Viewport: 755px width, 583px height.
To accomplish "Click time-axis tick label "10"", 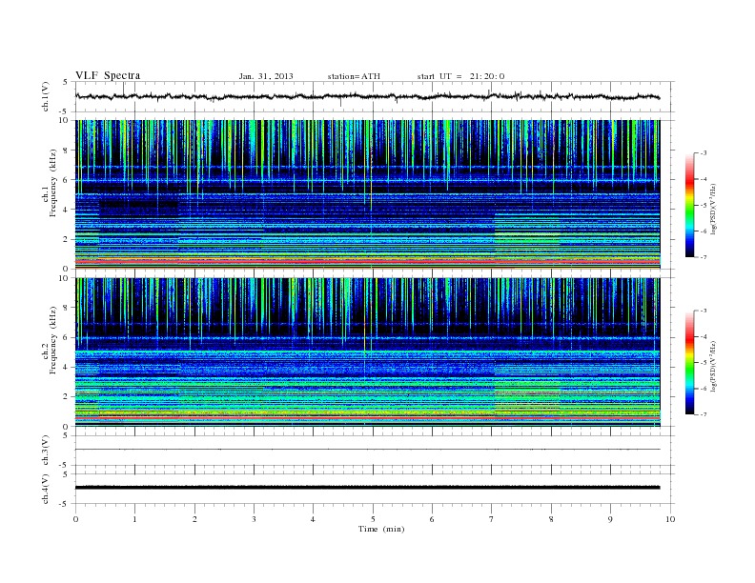I will [x=670, y=519].
